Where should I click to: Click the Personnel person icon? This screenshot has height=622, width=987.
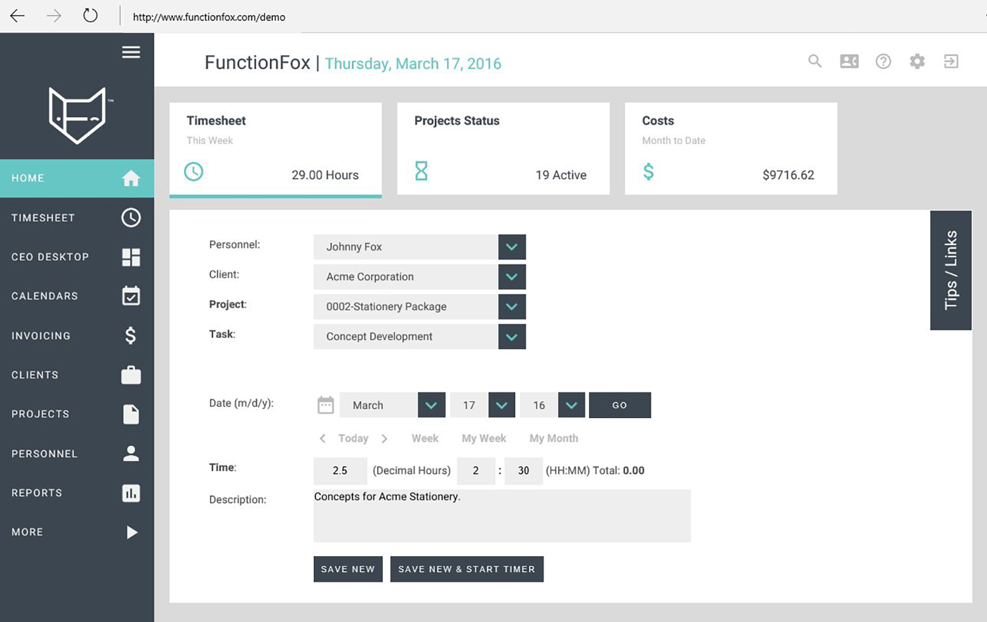coord(131,453)
